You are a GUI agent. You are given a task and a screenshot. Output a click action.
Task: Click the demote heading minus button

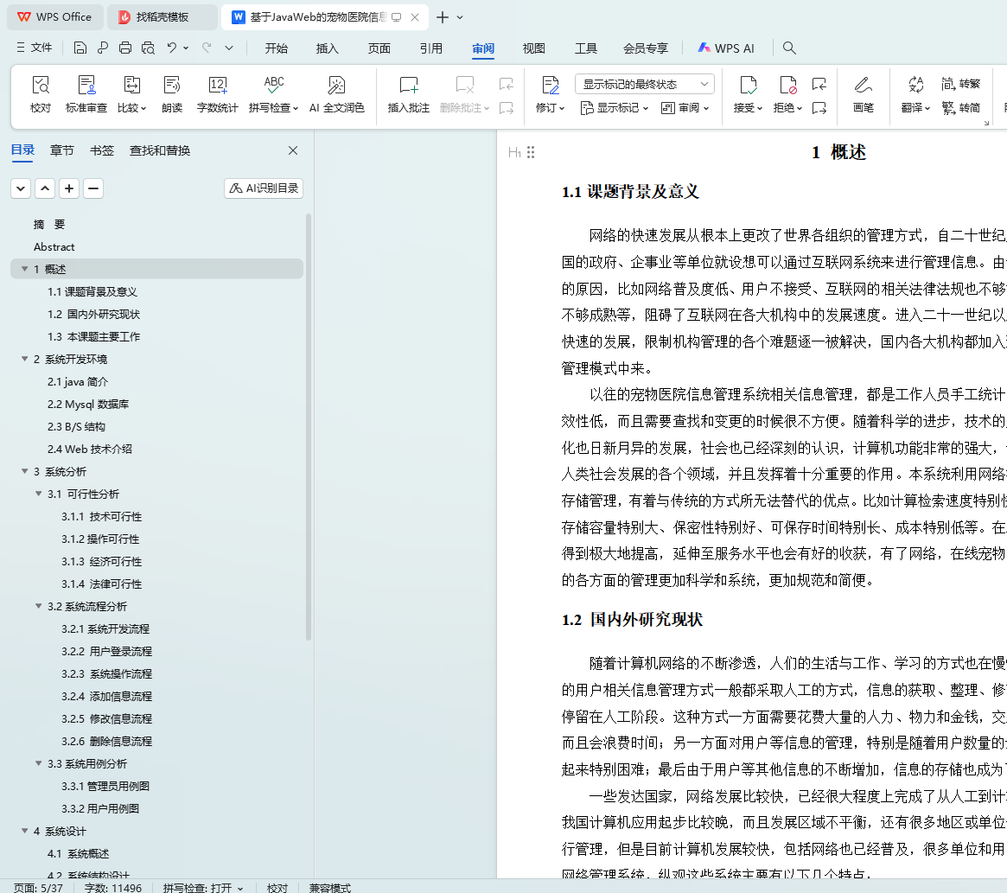93,188
